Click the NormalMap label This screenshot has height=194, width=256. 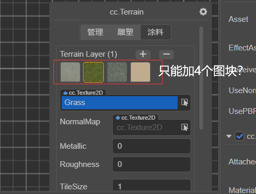[80, 122]
